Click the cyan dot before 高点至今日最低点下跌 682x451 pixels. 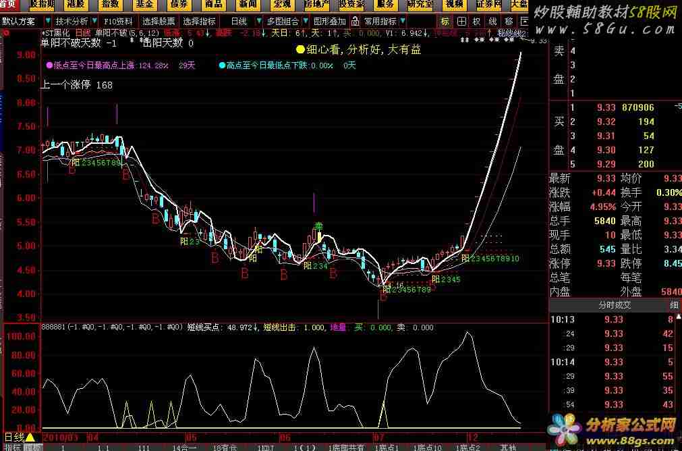[222, 65]
